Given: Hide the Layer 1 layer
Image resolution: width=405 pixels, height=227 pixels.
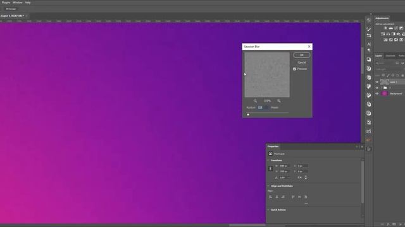Looking at the screenshot, I should coord(377,82).
